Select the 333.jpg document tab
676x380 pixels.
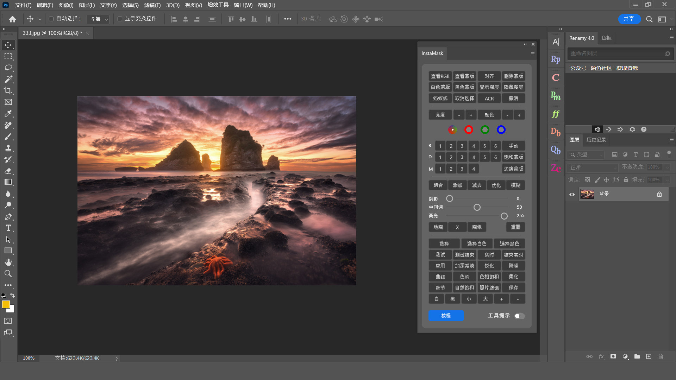pos(52,33)
